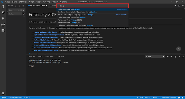
Task: Click the Search input field
Action: 13,10
